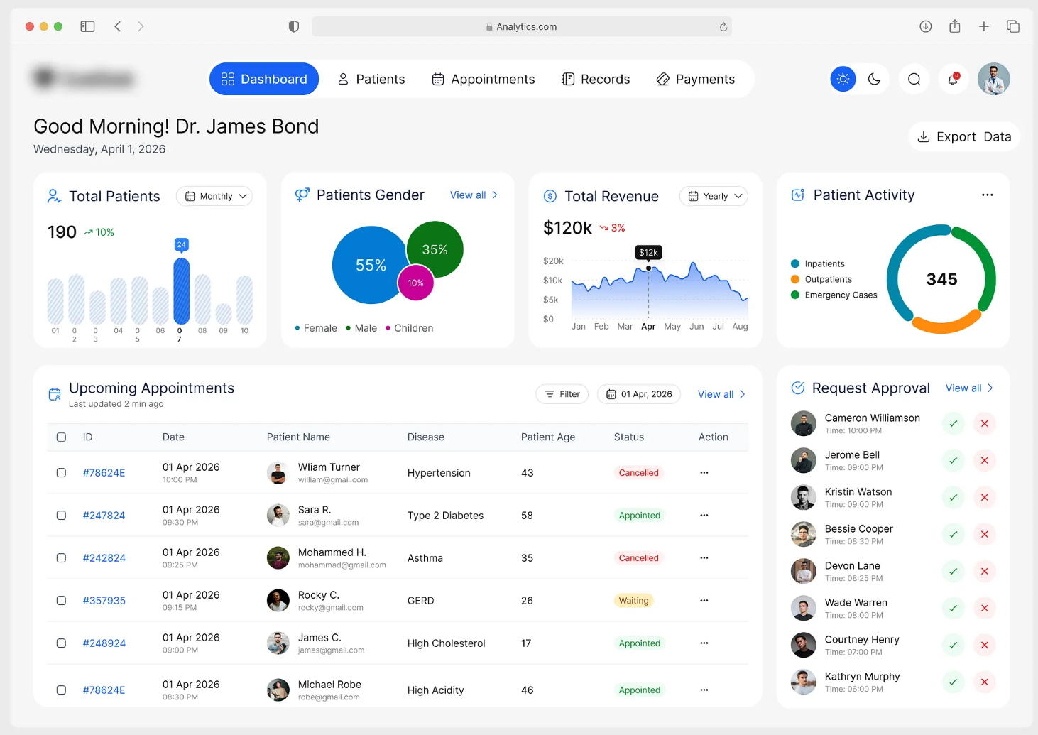Open Patient Activity three-dot menu
Image resolution: width=1038 pixels, height=735 pixels.
coord(987,195)
